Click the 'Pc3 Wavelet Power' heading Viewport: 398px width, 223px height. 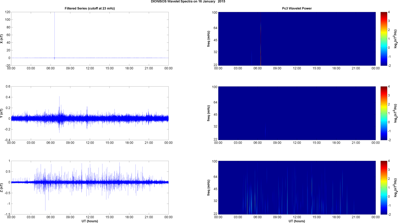pyautogui.click(x=297, y=8)
